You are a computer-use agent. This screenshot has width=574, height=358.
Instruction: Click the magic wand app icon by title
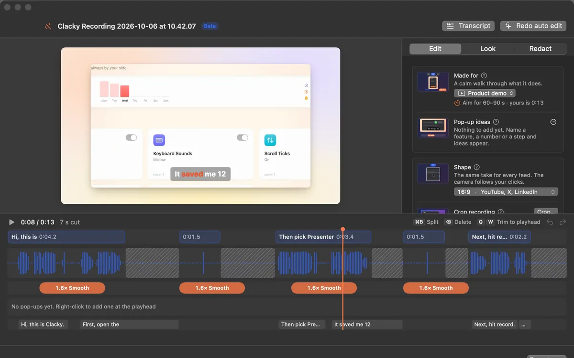[48, 26]
